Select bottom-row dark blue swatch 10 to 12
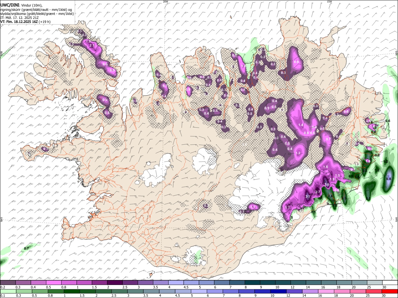Screen dimensions: 398x298 tap(279, 291)
